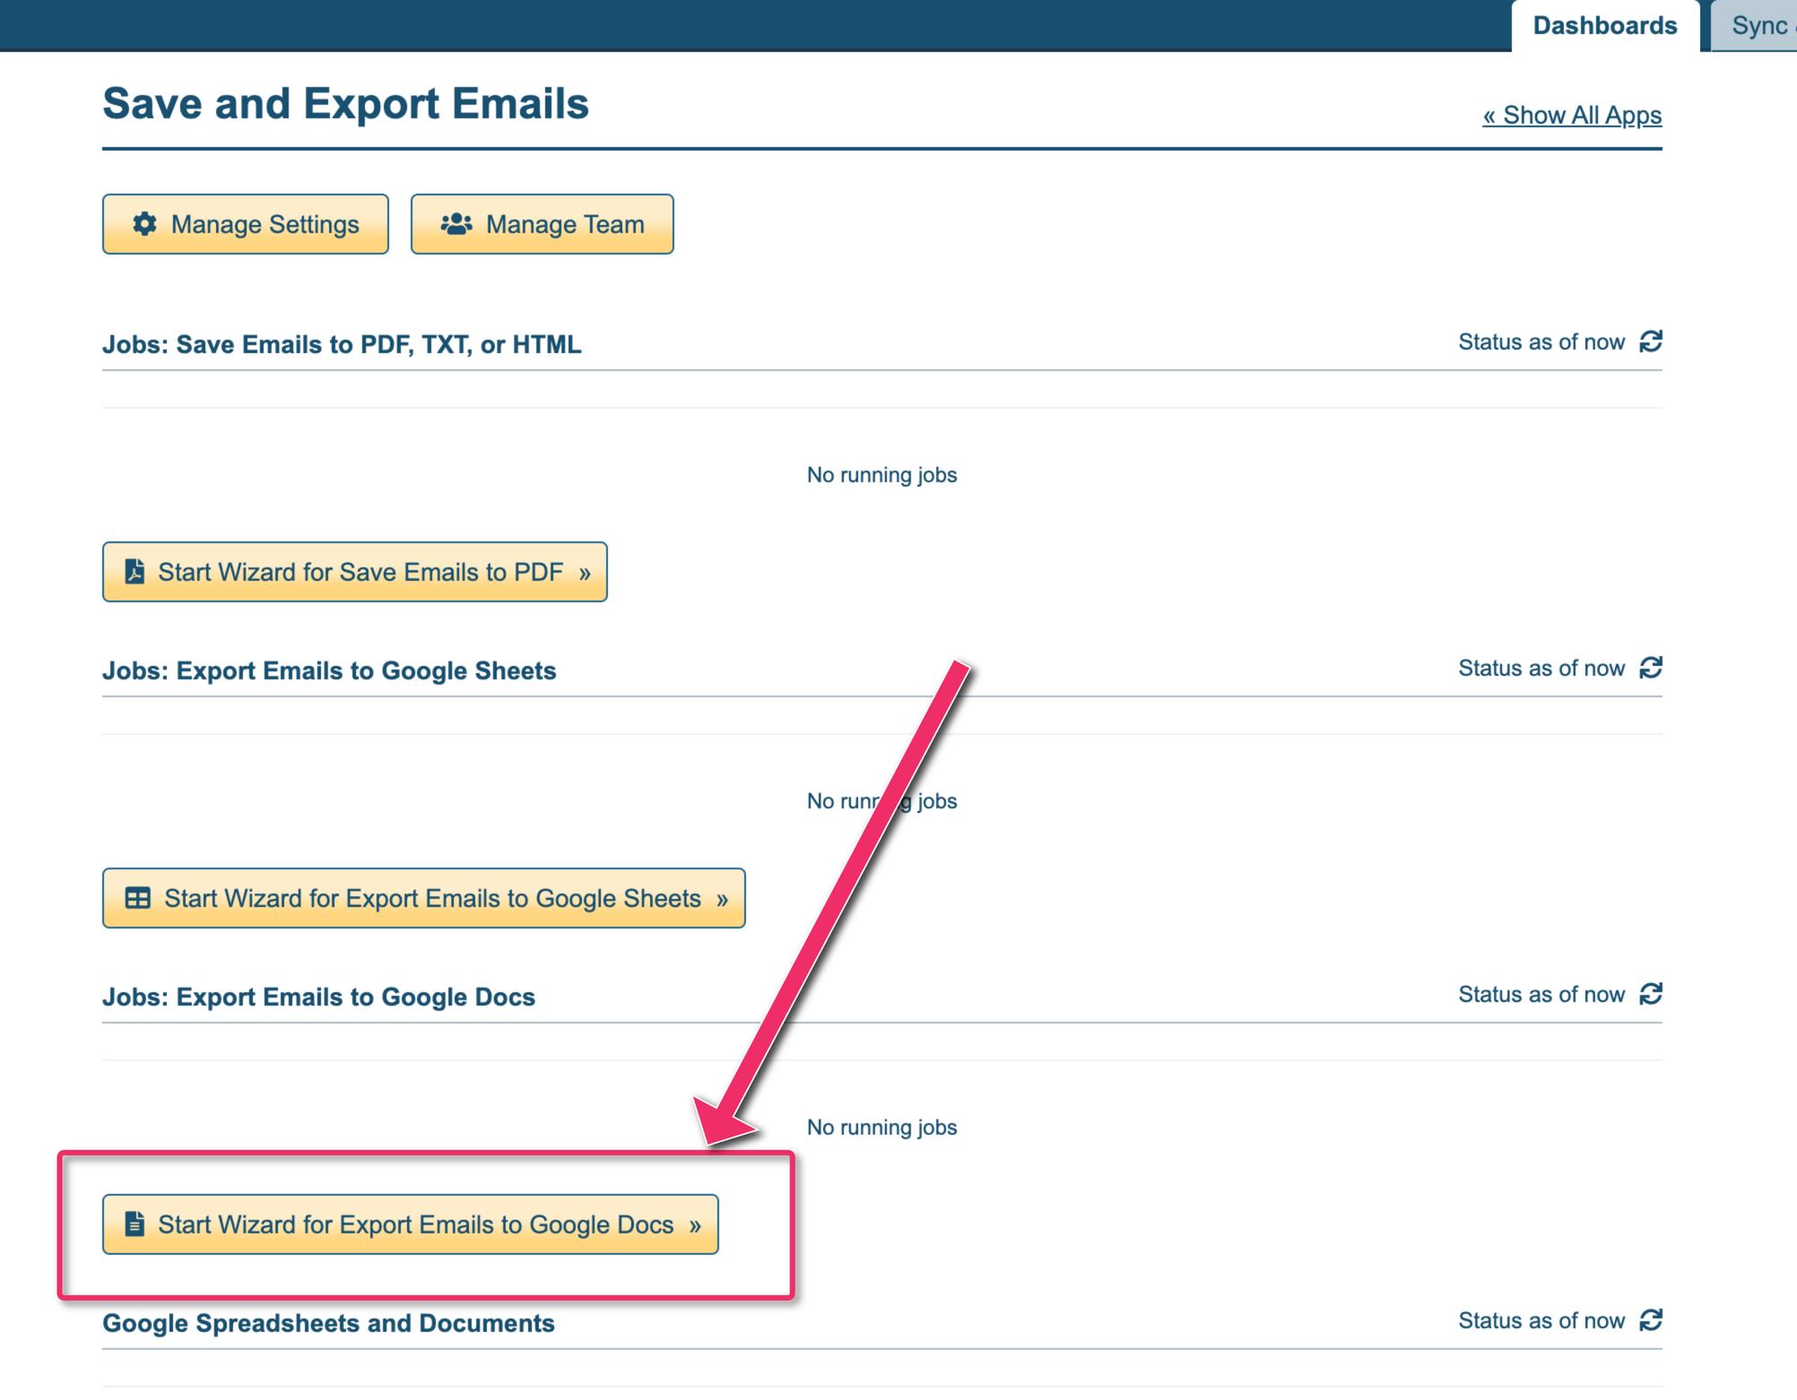Image resolution: width=1797 pixels, height=1400 pixels.
Task: Click 'No running jobs' under Google Docs jobs
Action: pyautogui.click(x=881, y=1128)
